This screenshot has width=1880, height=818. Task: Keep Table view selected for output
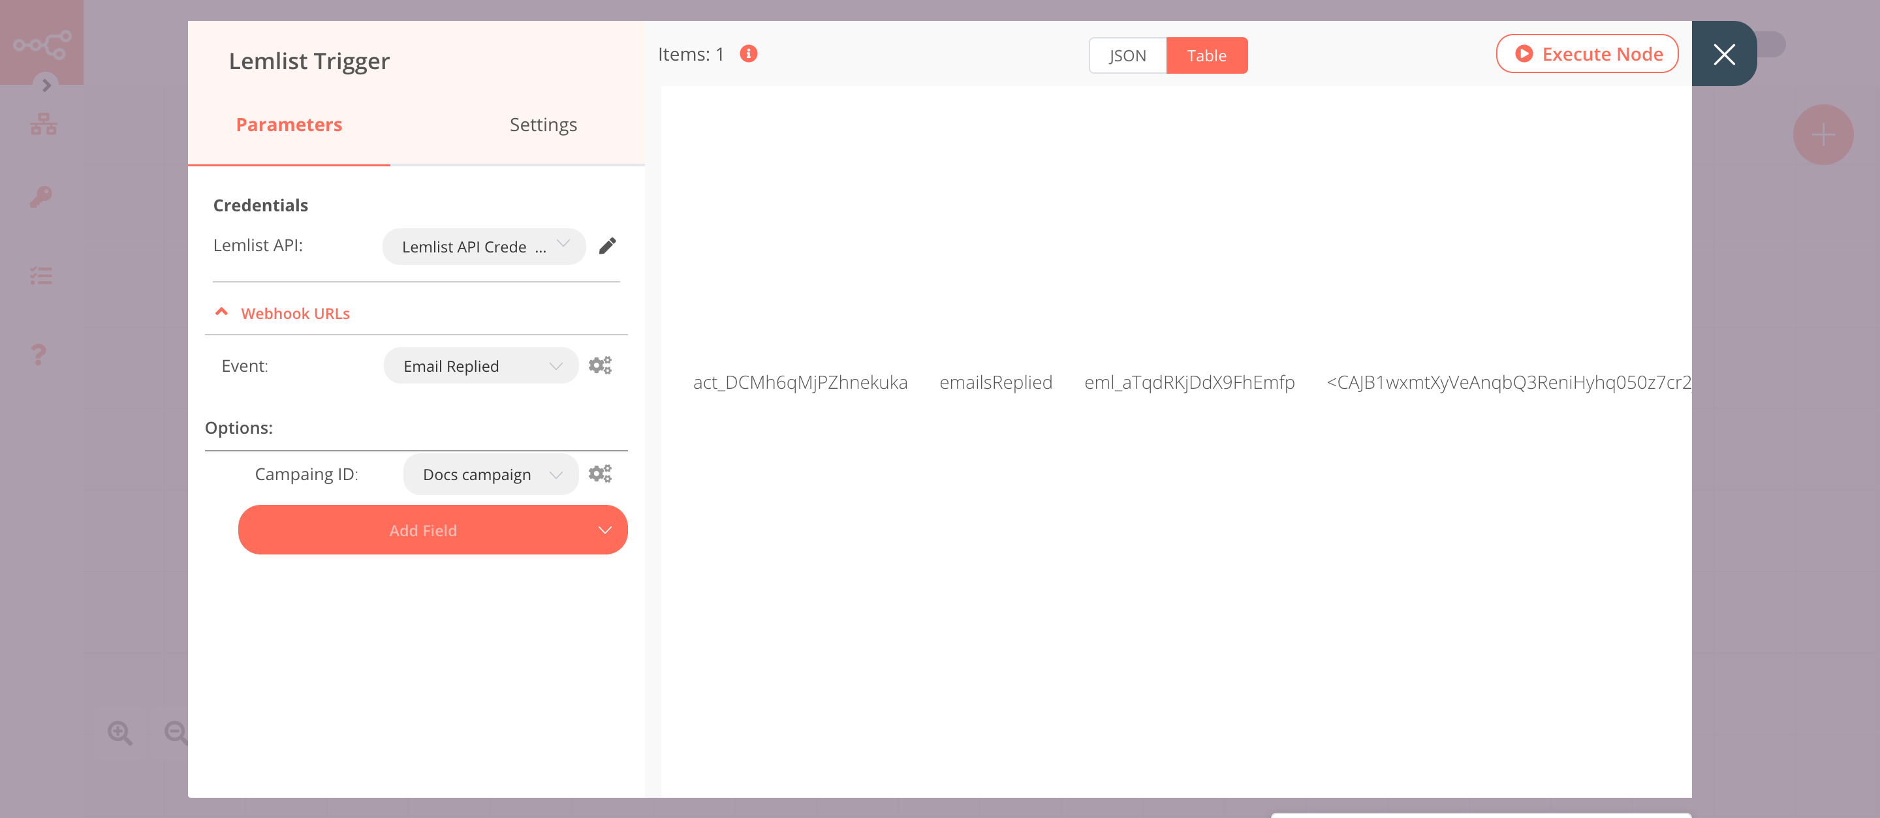1207,55
